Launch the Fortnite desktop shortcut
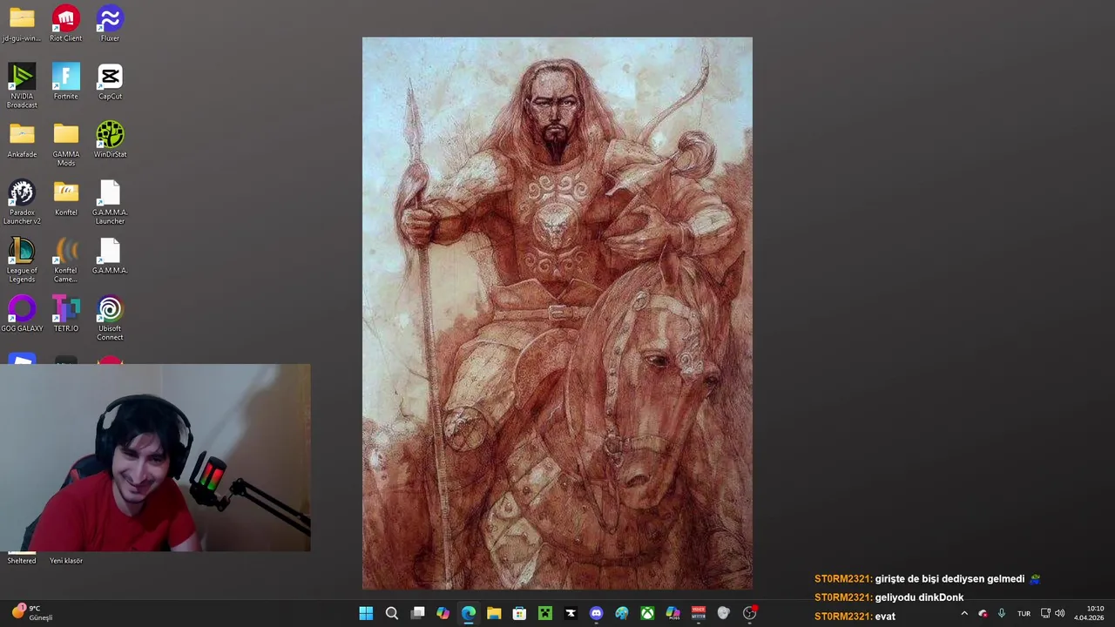1115x627 pixels. tap(66, 82)
